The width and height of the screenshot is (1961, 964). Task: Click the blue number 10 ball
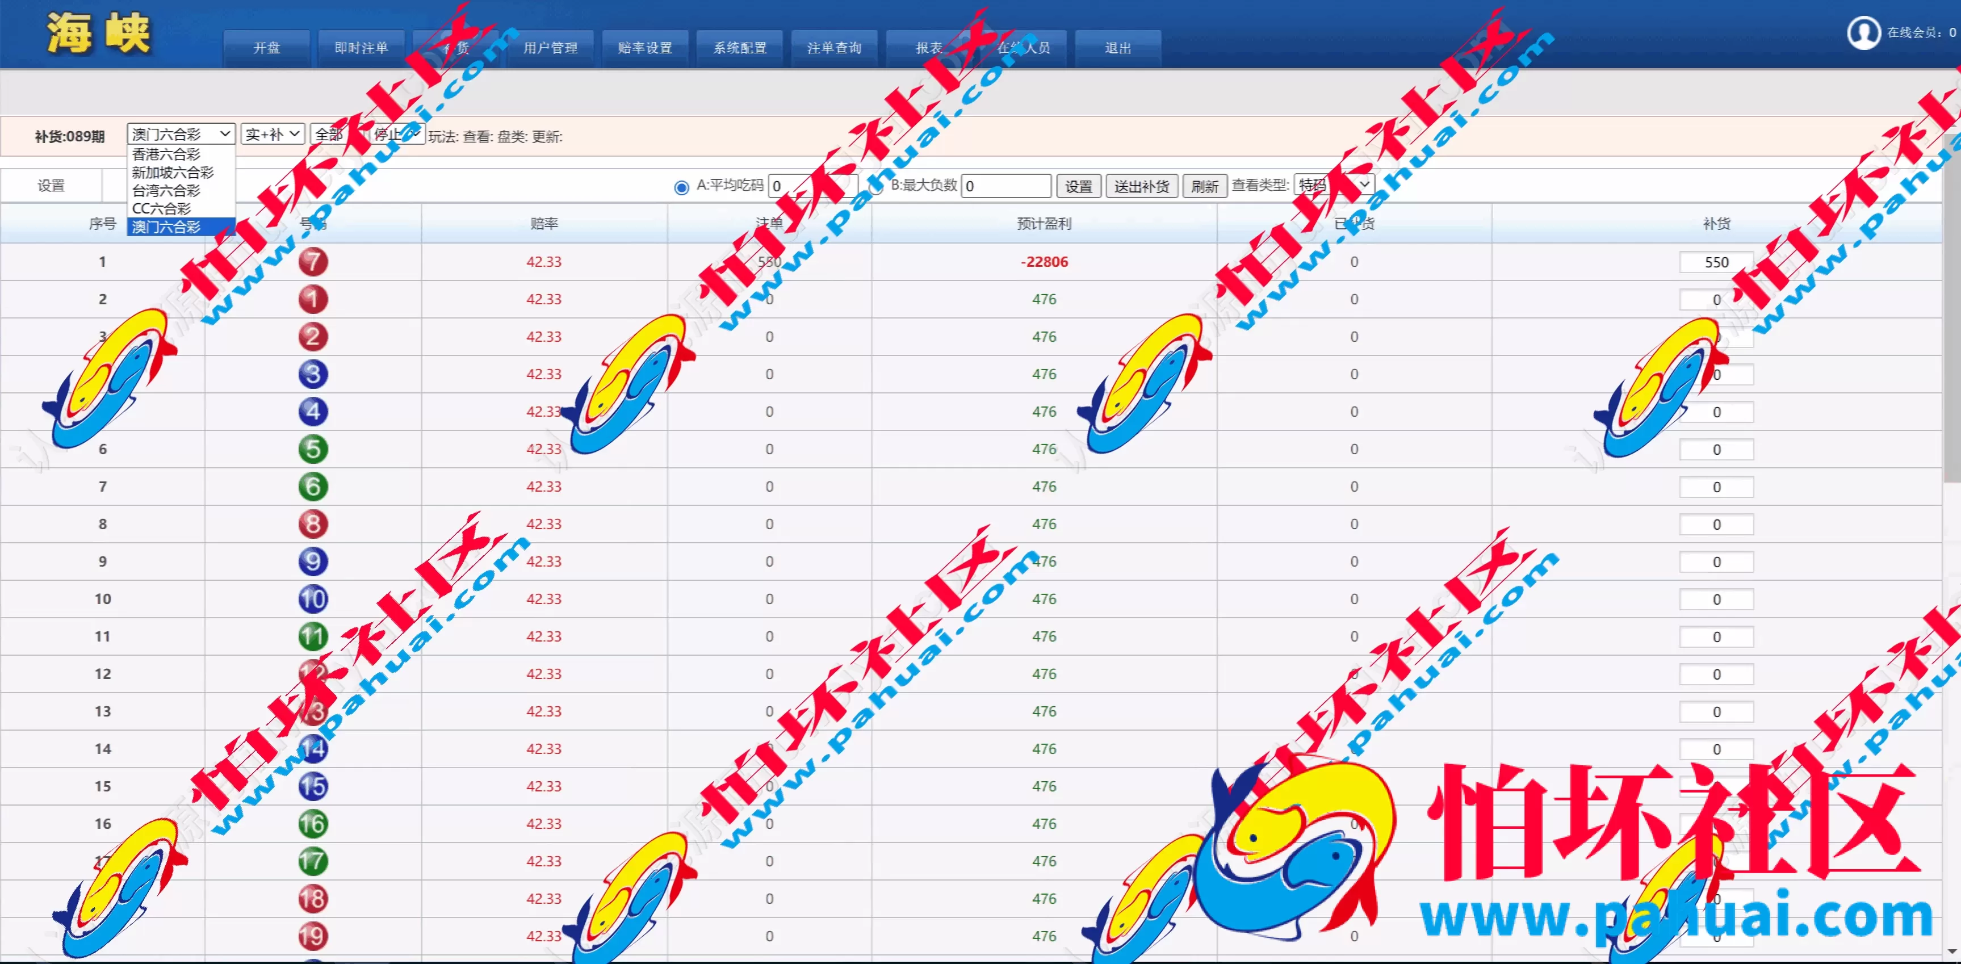313,598
